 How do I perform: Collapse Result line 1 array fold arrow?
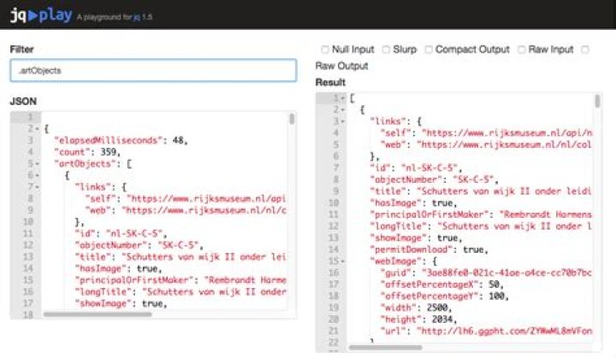click(x=343, y=98)
